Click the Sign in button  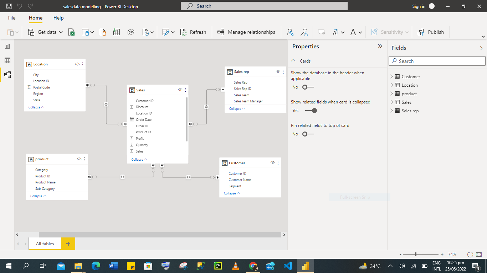[419, 6]
